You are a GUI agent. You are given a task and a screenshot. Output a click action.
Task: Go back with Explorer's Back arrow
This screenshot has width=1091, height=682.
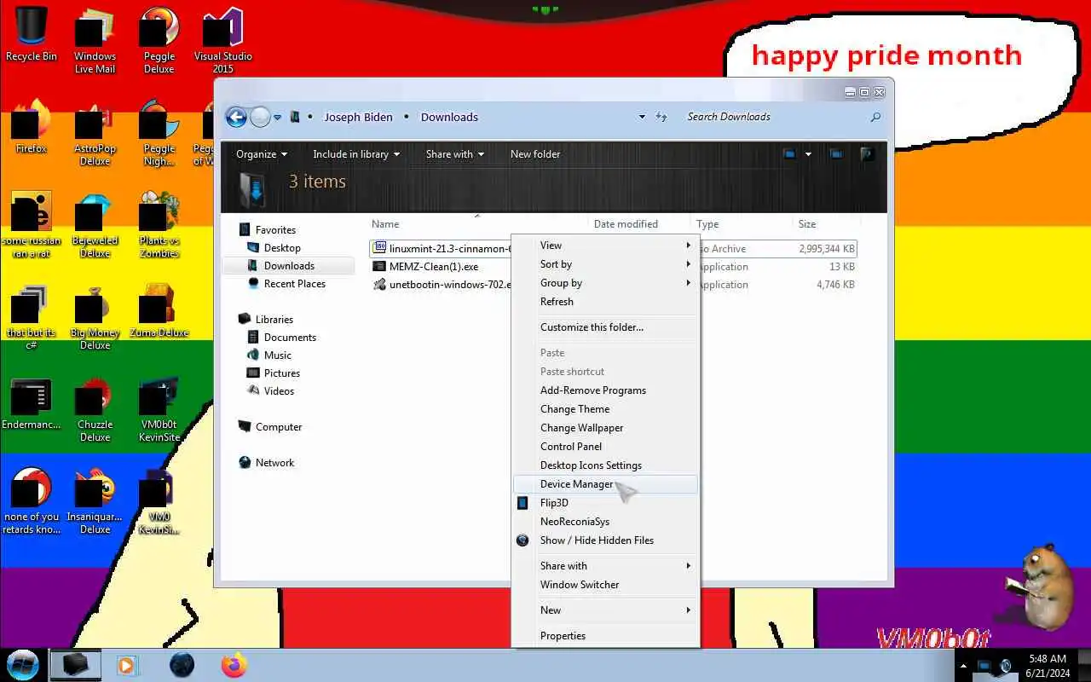tap(236, 117)
